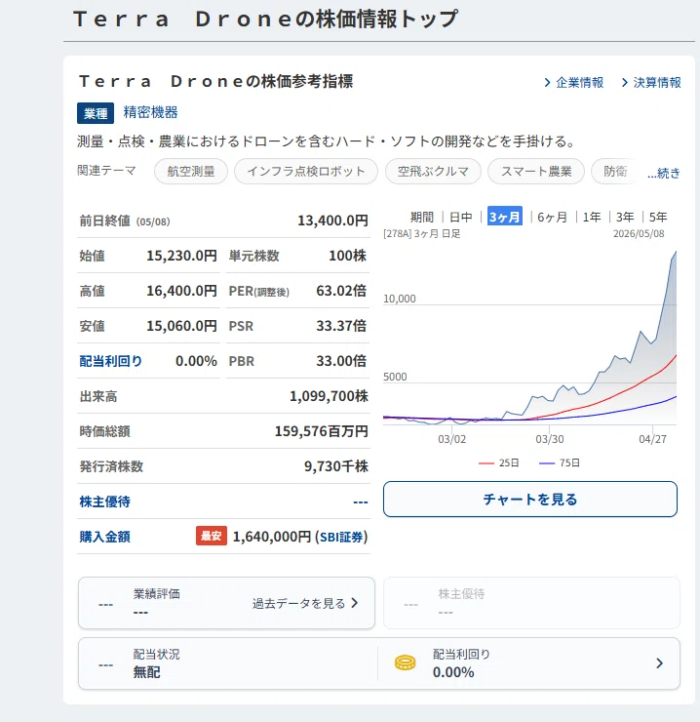Click the 0.00% dividend yield table value
Image resolution: width=700 pixels, height=722 pixels.
pyautogui.click(x=196, y=361)
